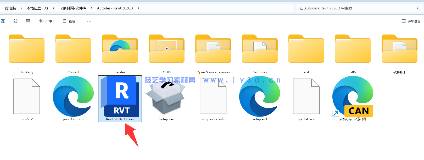Click TZ素材网-软件库 breadcrumb
This screenshot has height=160, width=424.
point(72,8)
